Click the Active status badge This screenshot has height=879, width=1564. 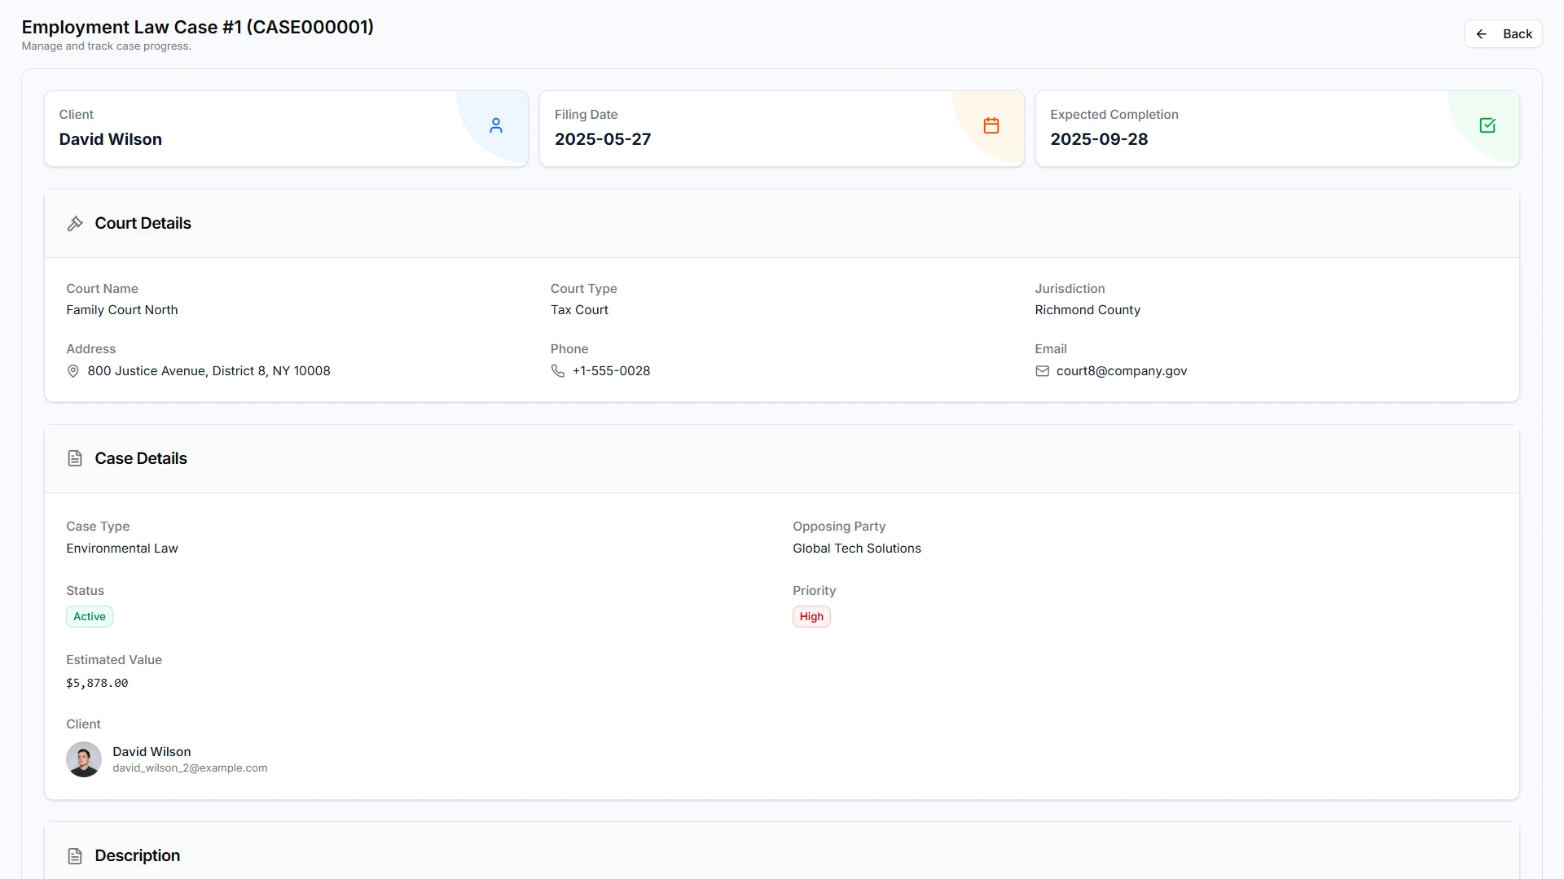tap(90, 617)
